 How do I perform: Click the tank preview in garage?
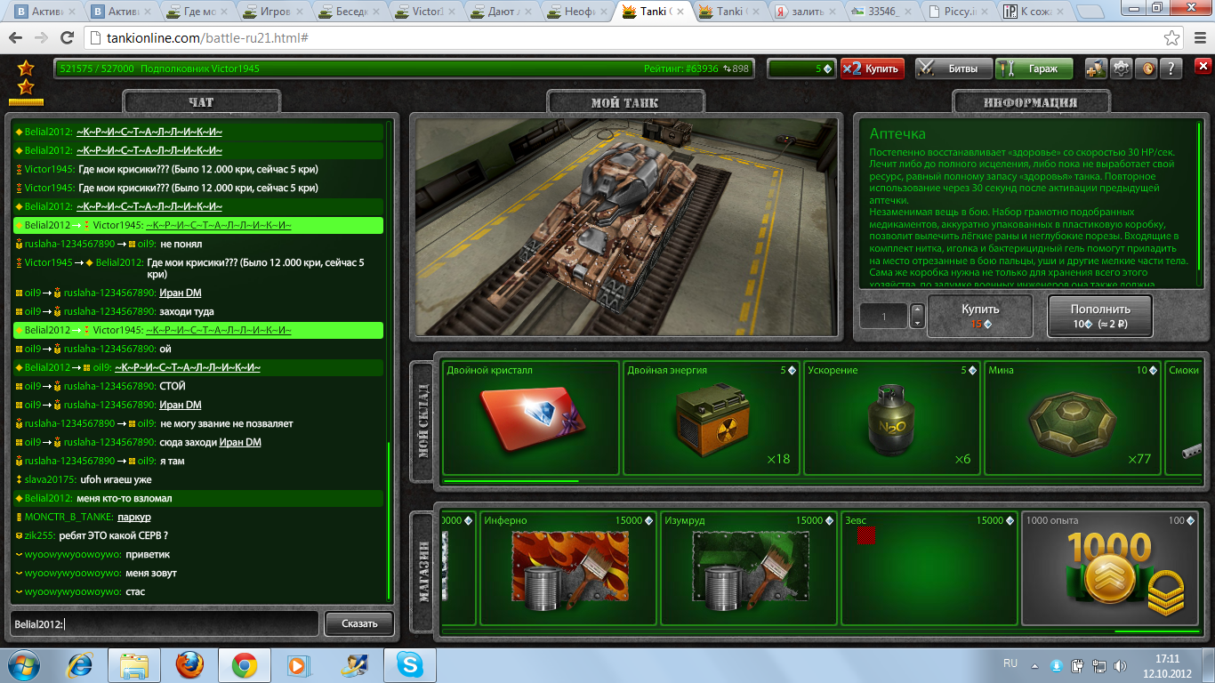[625, 226]
